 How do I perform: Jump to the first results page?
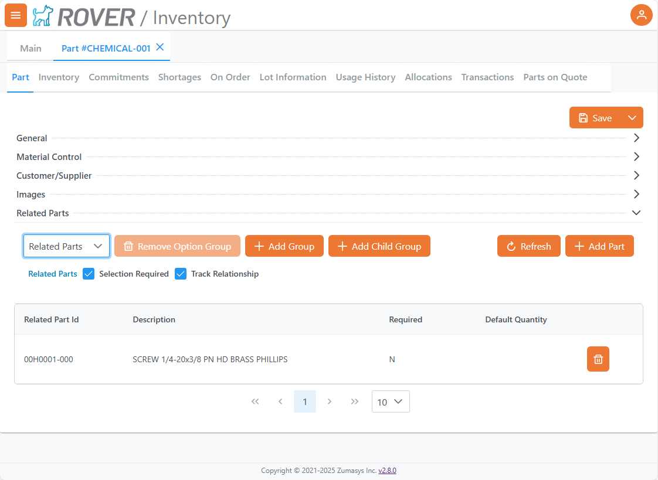[255, 401]
